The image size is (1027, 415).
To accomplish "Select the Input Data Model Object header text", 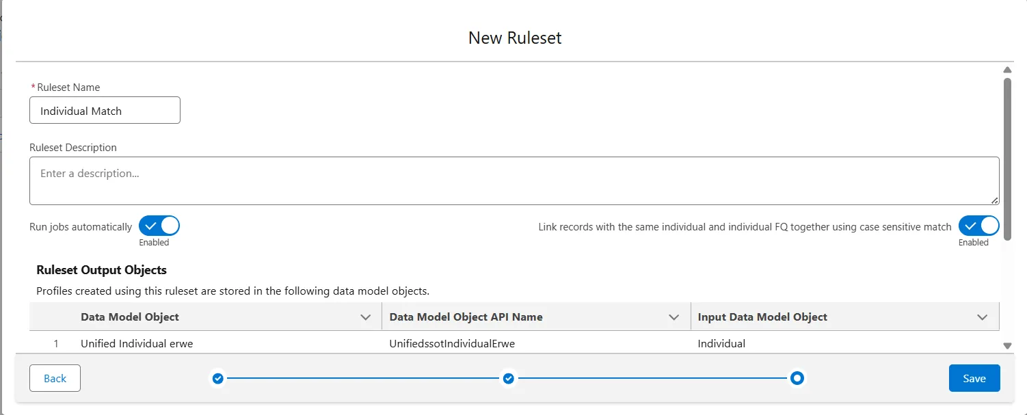I will [762, 317].
